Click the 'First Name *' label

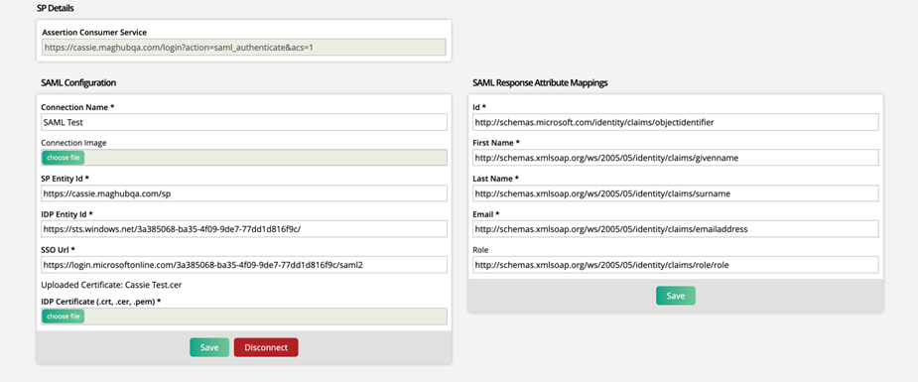click(x=496, y=143)
